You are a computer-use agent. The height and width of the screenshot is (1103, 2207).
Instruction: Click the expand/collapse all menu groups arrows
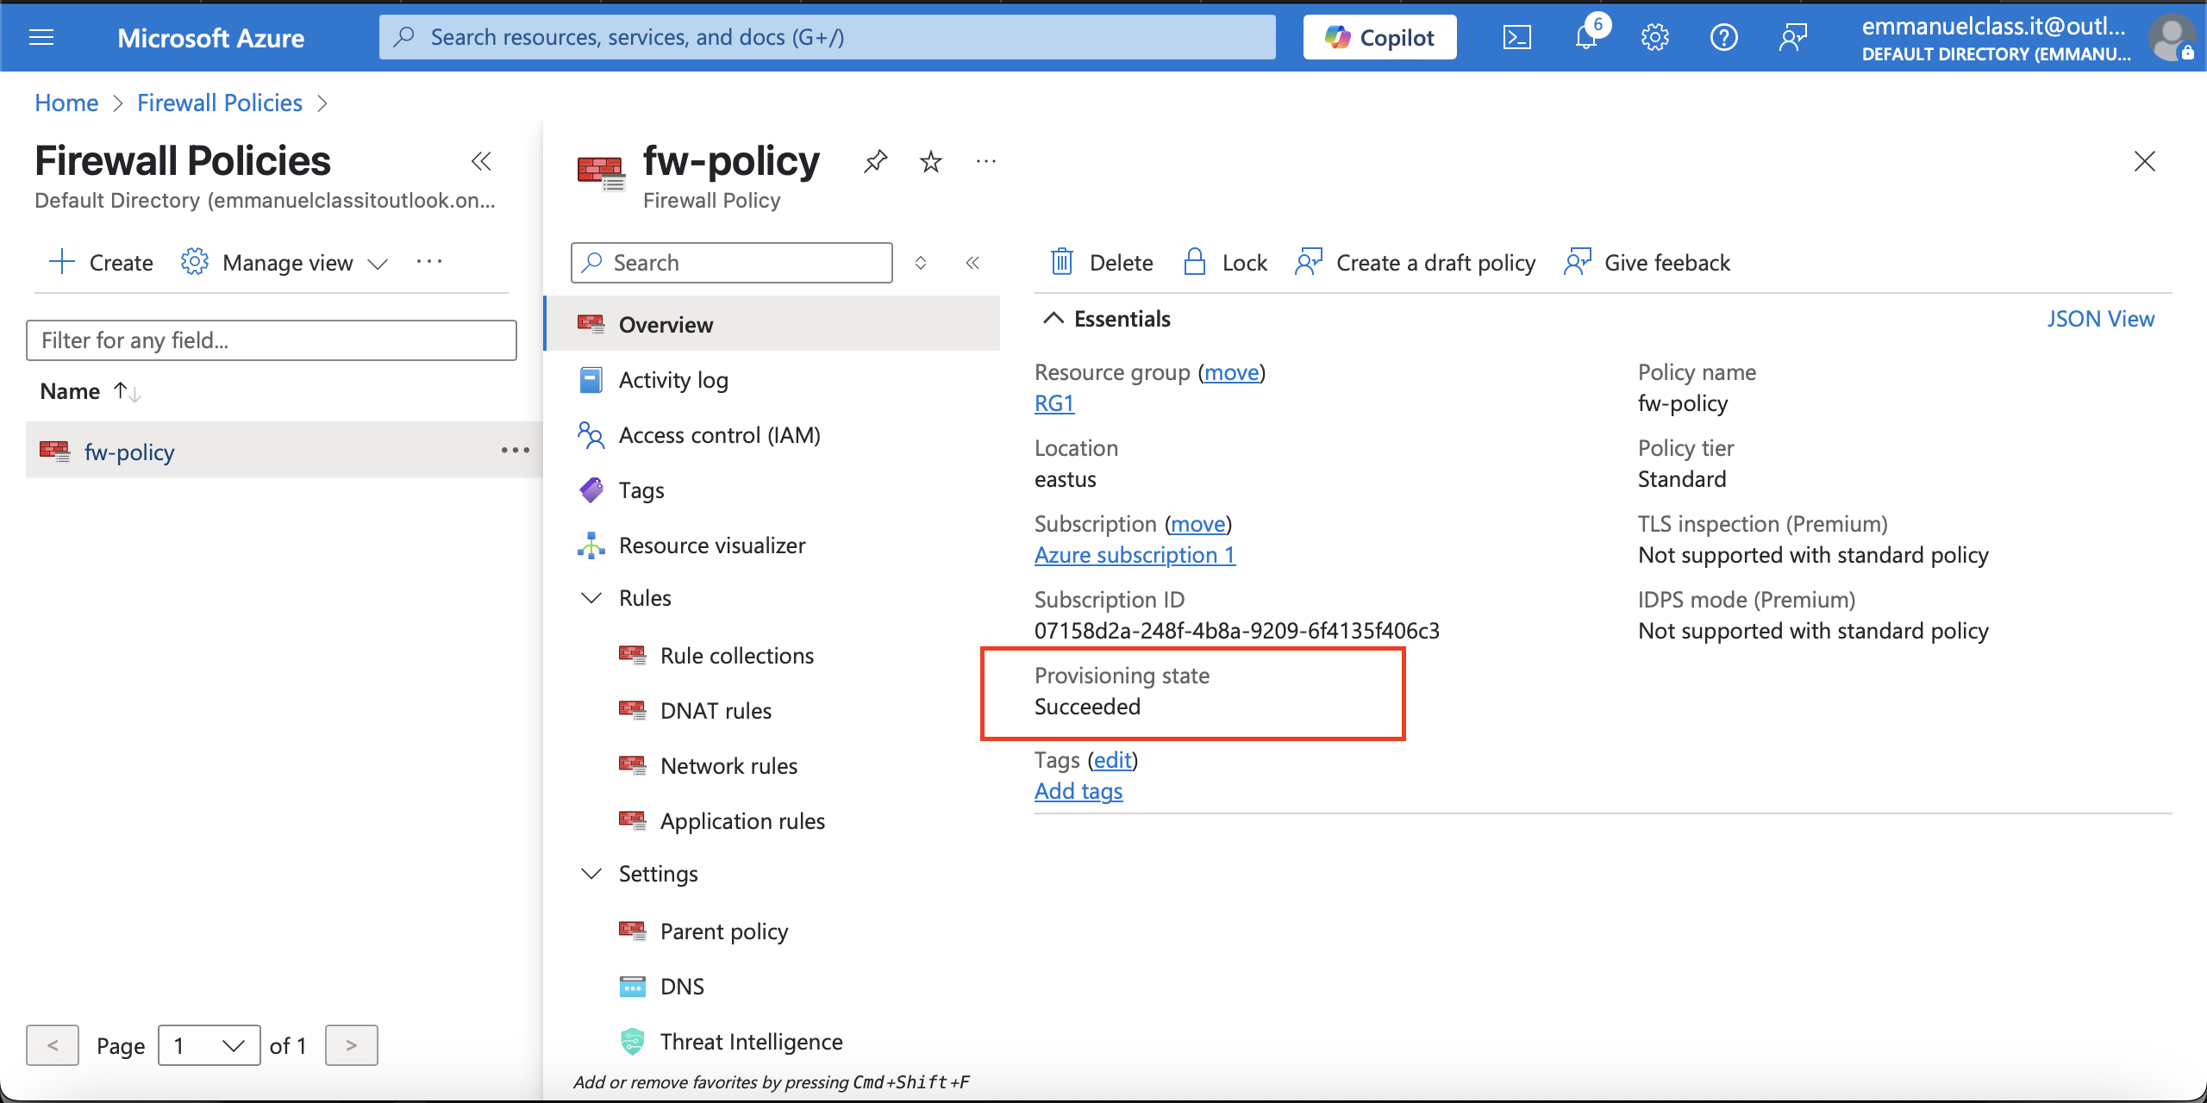coord(921,263)
